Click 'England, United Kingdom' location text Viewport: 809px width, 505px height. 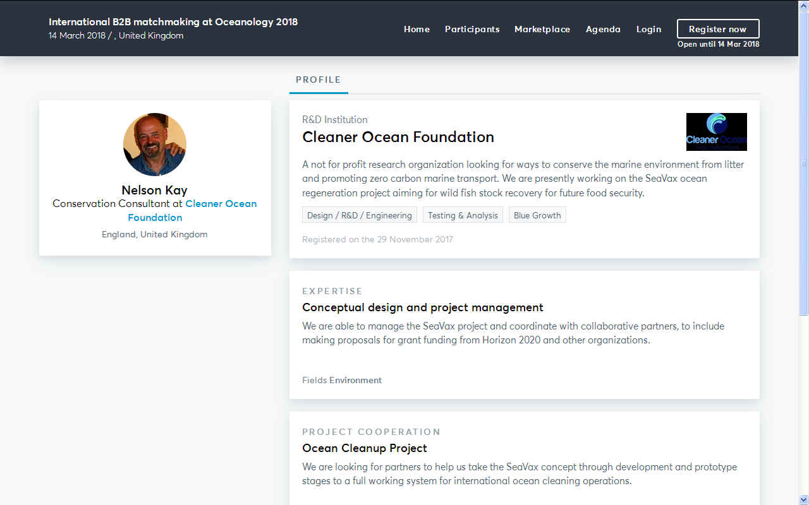coord(155,234)
